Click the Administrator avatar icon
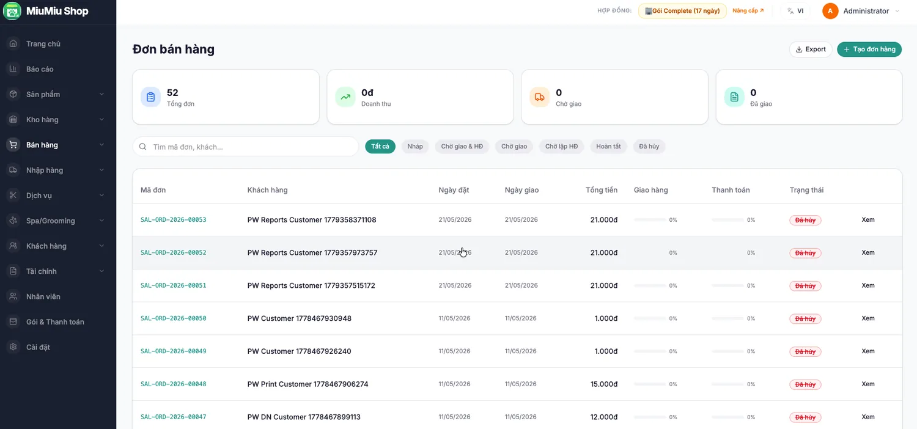 point(830,11)
